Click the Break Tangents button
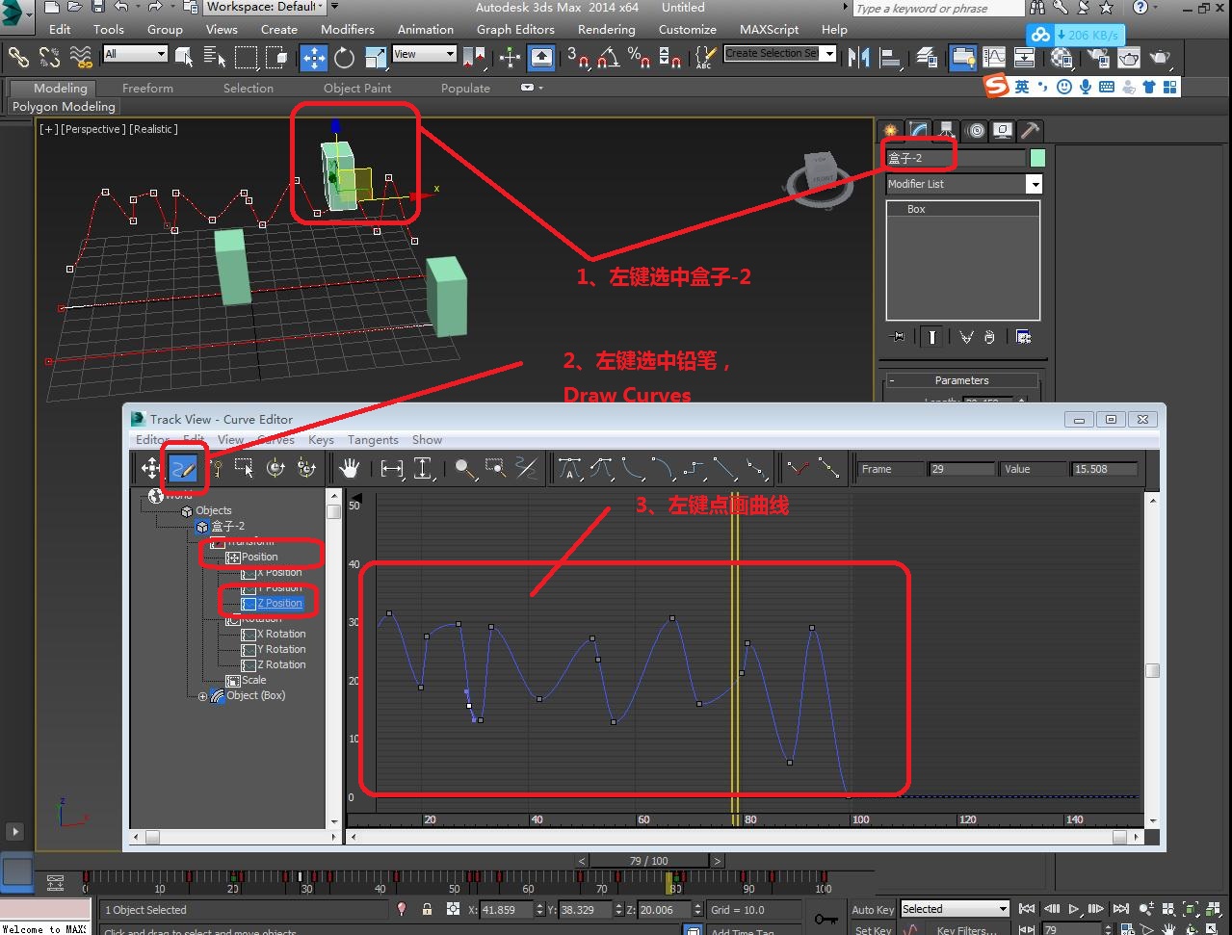Viewport: 1232px width, 935px height. pyautogui.click(x=798, y=469)
